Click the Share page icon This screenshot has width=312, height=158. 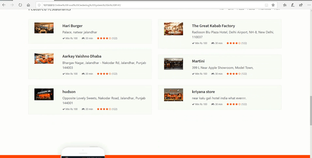pos(301,5)
